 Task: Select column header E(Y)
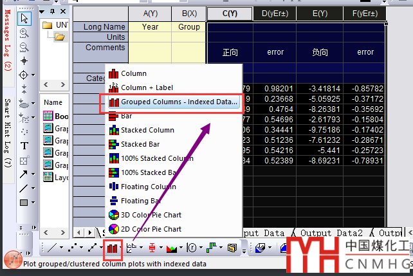click(320, 14)
